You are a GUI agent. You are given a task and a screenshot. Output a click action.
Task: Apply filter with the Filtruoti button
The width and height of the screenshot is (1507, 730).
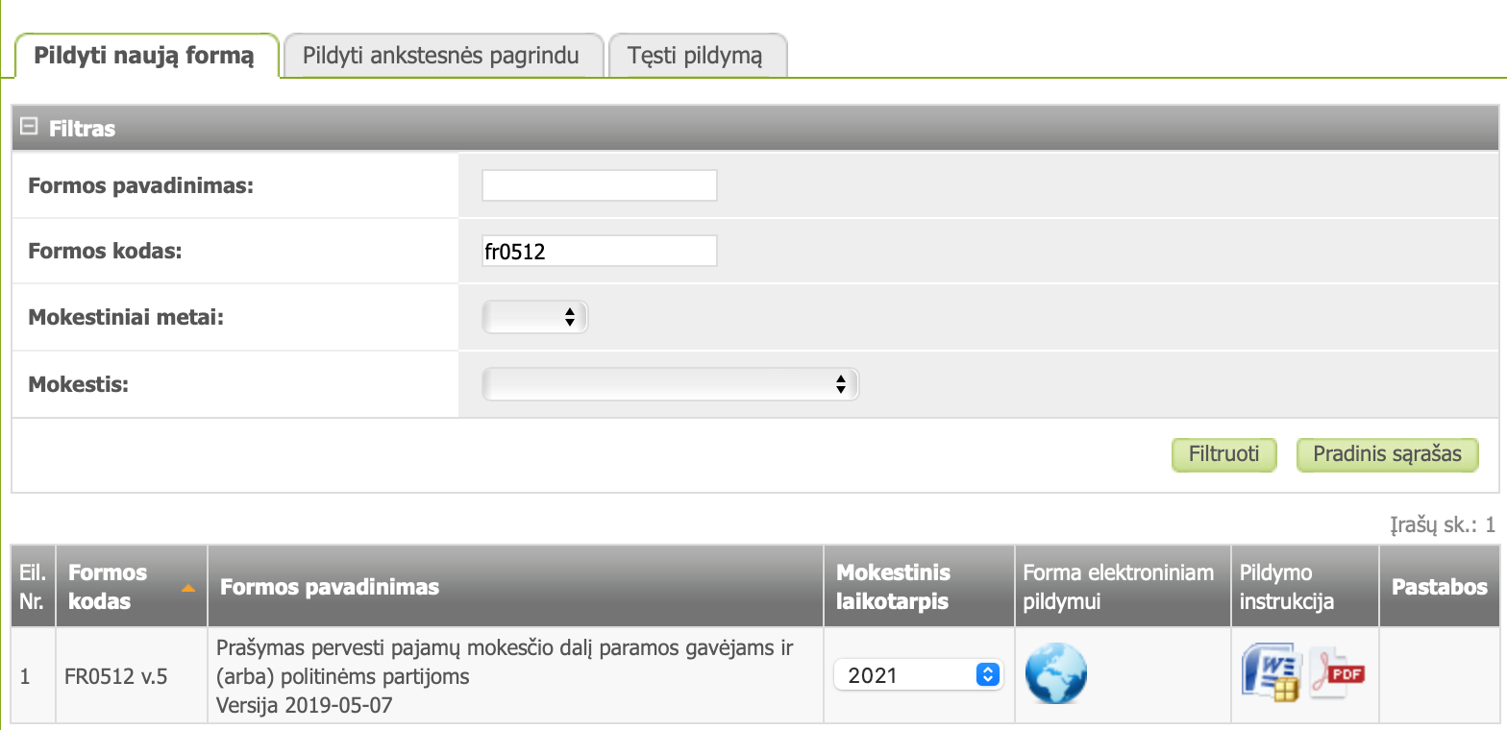[1223, 454]
